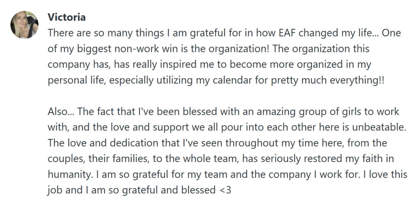Click Victoria's profile avatar photo

pyautogui.click(x=24, y=24)
